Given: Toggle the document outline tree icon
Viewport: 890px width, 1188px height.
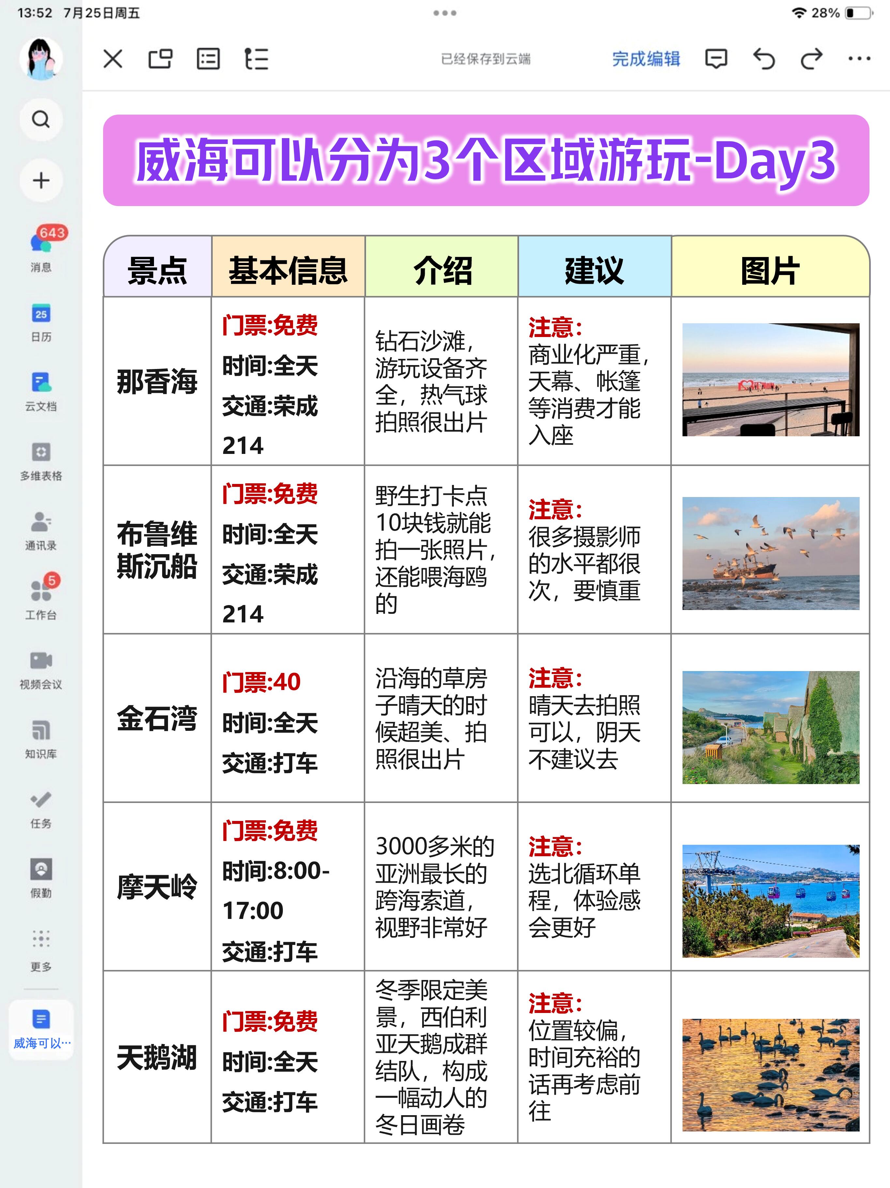Looking at the screenshot, I should 256,58.
